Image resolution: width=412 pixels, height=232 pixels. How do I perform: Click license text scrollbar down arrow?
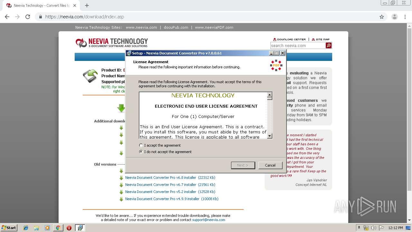click(x=270, y=136)
